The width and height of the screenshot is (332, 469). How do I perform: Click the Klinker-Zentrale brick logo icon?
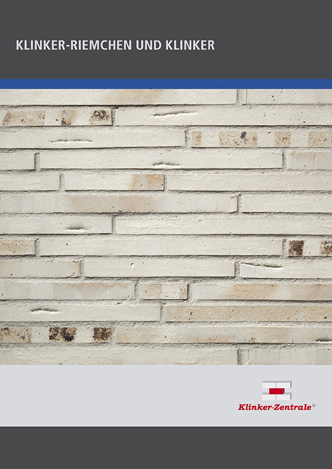click(277, 390)
